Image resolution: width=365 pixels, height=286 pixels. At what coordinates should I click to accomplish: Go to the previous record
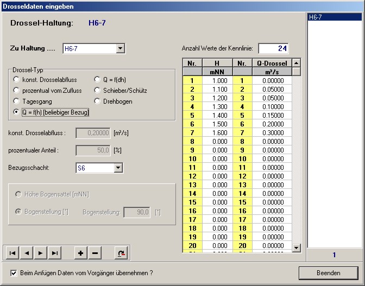27,253
